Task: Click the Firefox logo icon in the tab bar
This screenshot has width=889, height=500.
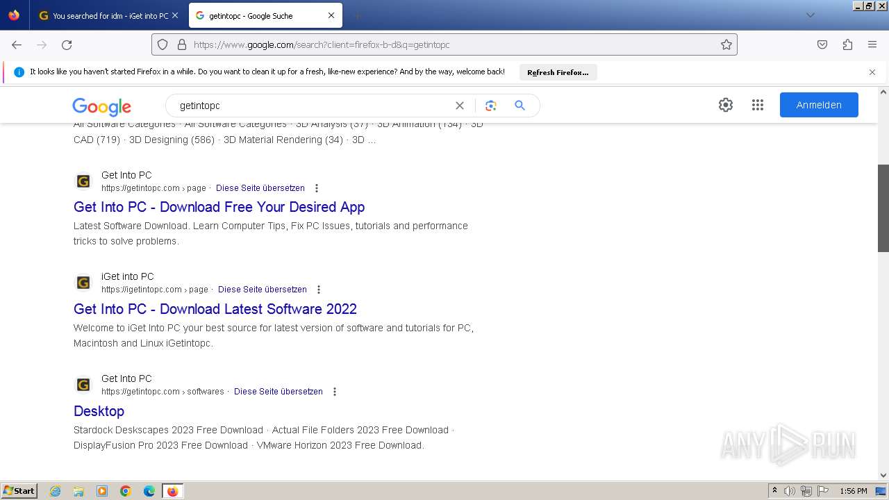Action: [14, 15]
